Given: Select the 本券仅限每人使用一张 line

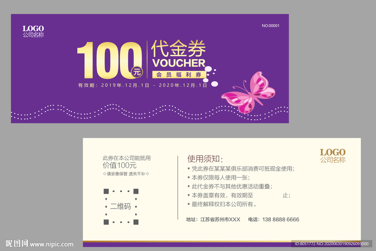Looking at the screenshot, I should (x=218, y=177).
